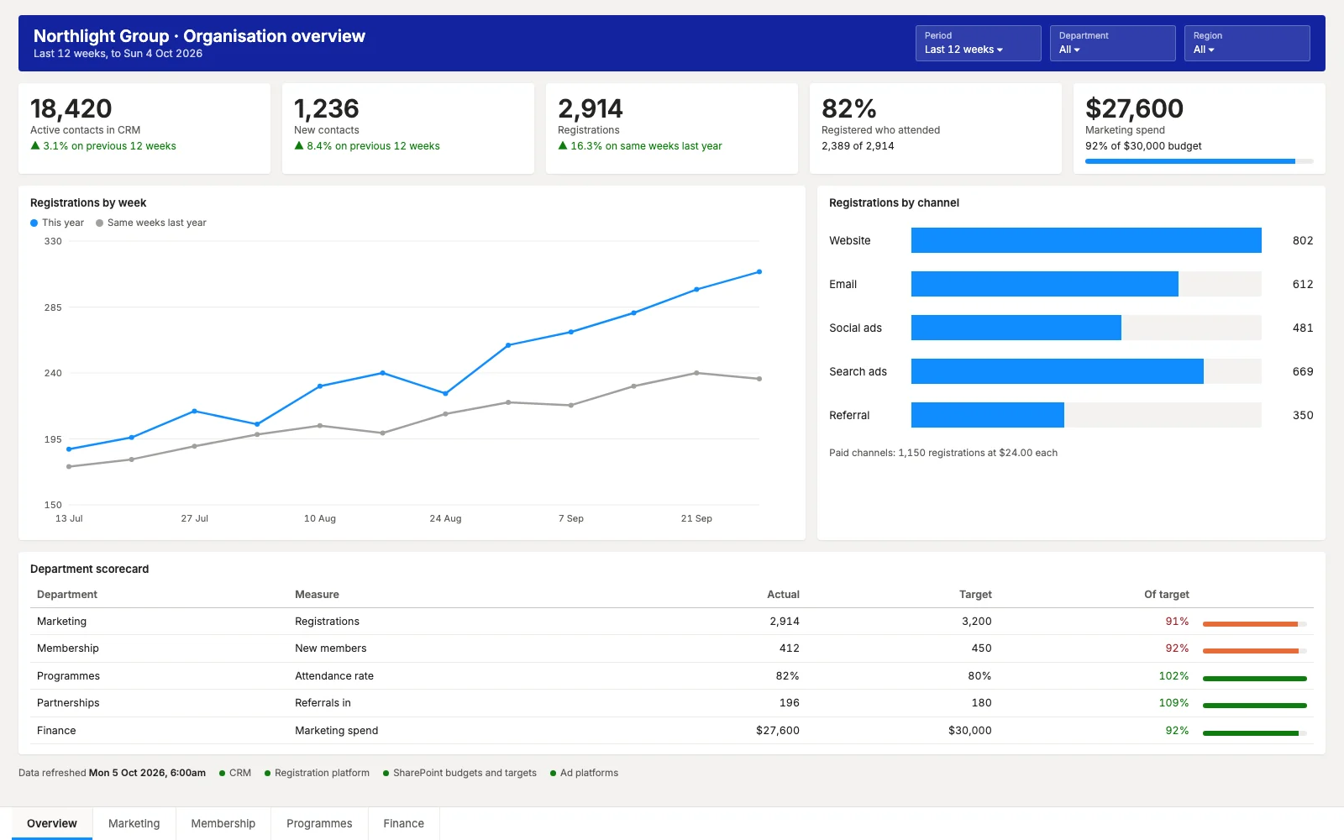Select the Partnerships row in scorecard
Image resolution: width=1344 pixels, height=840 pixels.
point(672,703)
